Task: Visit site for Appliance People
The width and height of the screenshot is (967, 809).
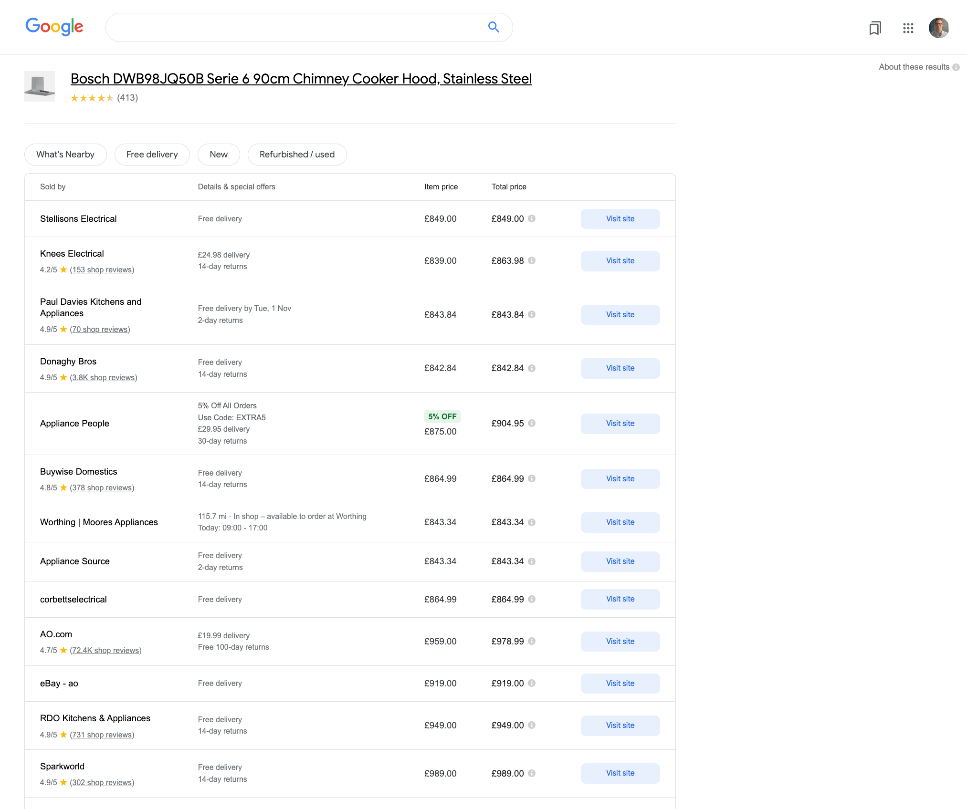Action: coord(620,424)
